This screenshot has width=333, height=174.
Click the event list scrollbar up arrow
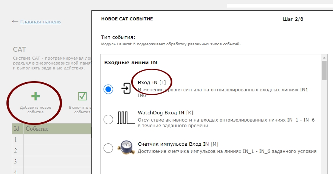[x=324, y=57]
